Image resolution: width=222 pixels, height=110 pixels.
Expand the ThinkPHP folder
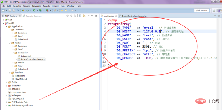pos(7,85)
